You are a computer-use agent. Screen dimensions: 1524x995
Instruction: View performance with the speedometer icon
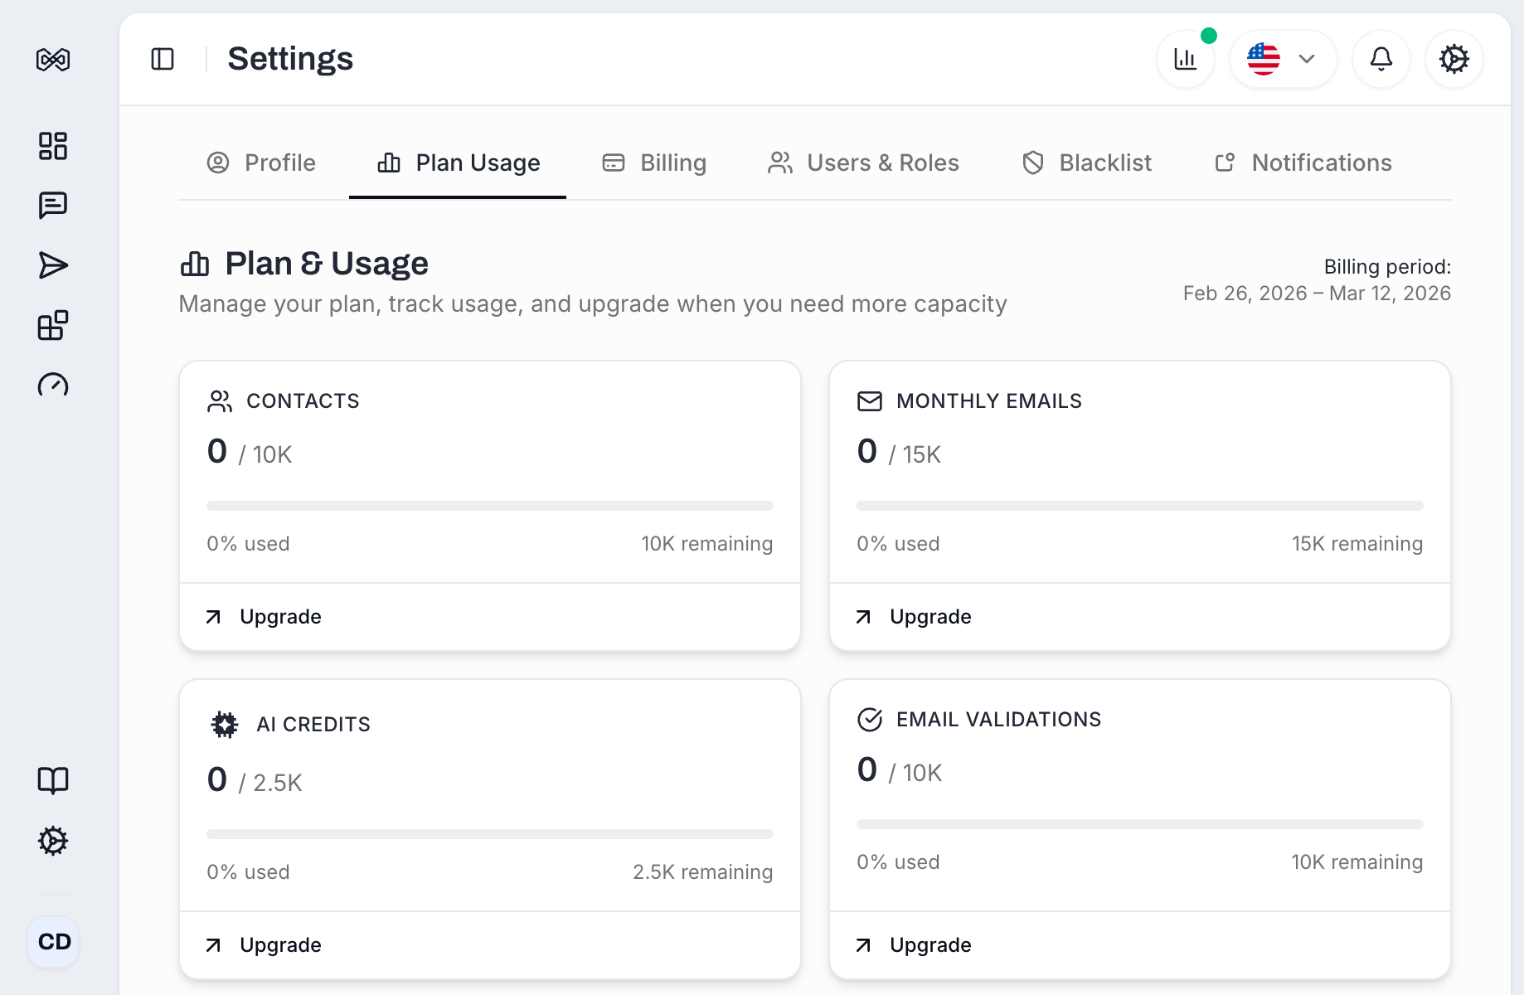pos(53,386)
